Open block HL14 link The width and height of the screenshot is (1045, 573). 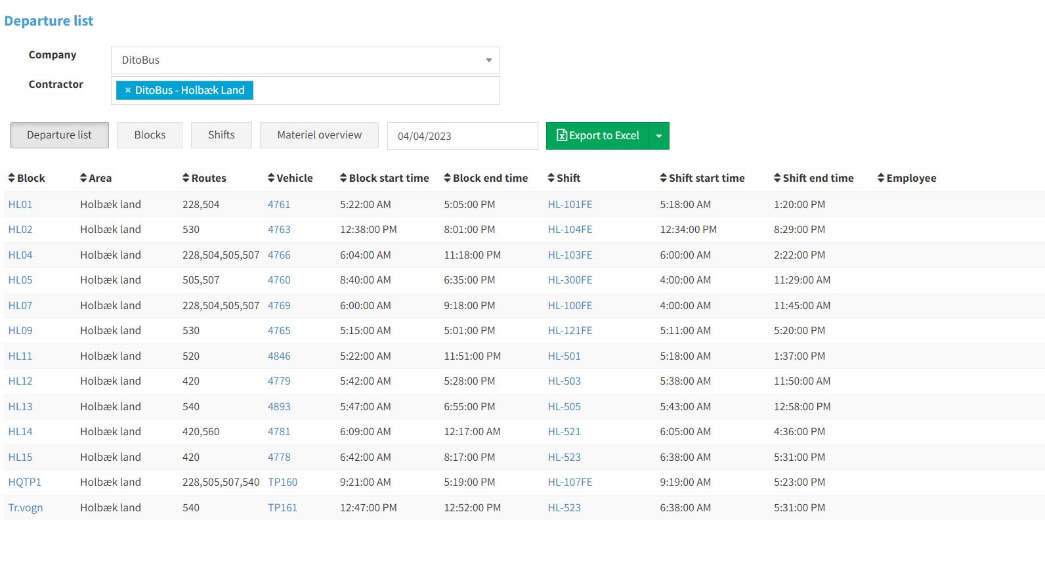20,432
